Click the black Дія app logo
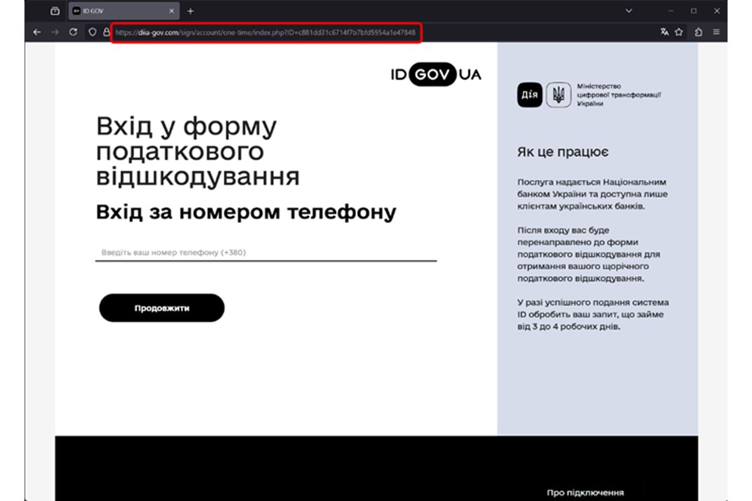Viewport: 752px width, 501px height. click(530, 93)
